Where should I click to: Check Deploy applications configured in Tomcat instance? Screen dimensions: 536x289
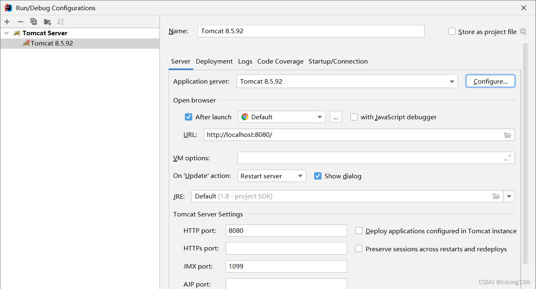359,231
